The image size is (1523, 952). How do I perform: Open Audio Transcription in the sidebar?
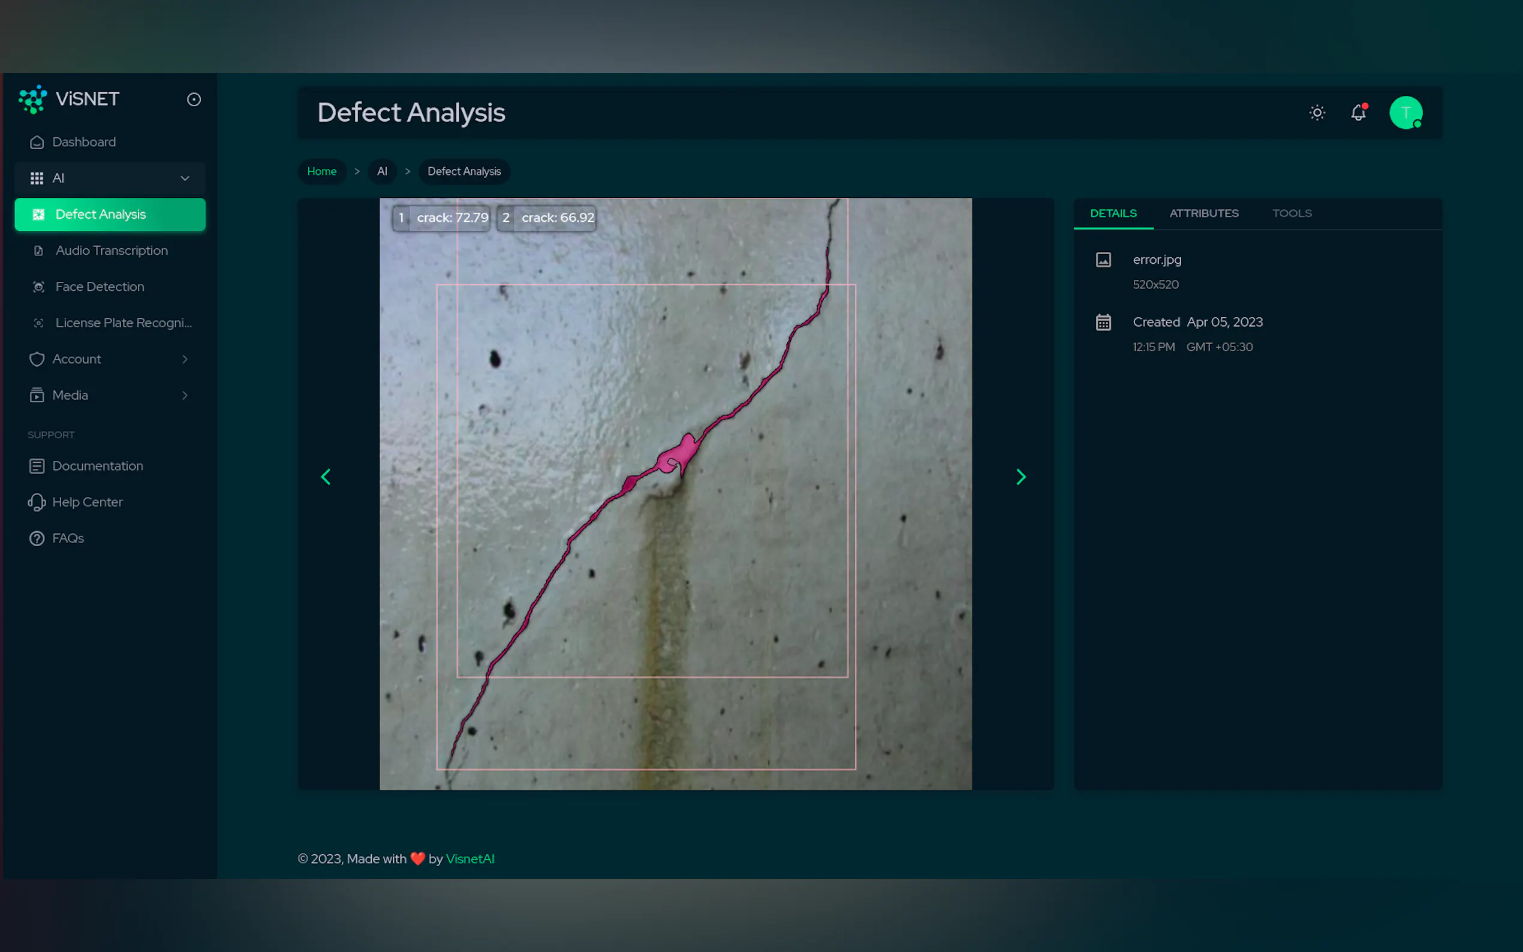[x=112, y=251]
